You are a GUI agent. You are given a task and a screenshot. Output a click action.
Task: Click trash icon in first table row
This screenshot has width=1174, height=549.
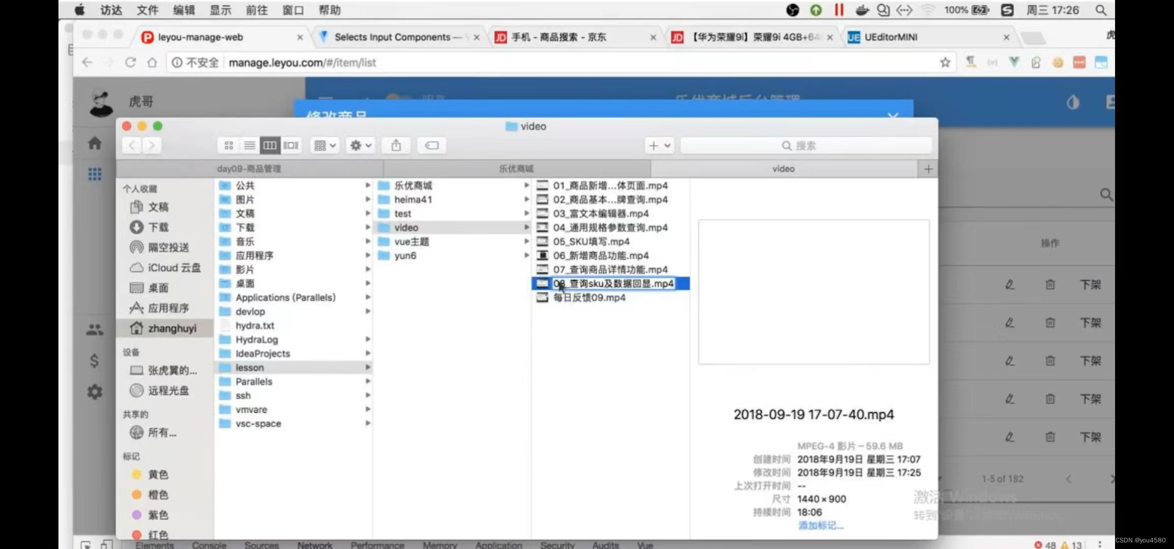coord(1050,285)
